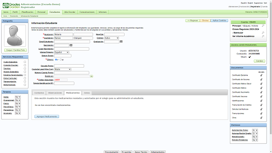Enable Comedor Escolar service checkbox
Screen dimensions: 272x153
[25, 65]
